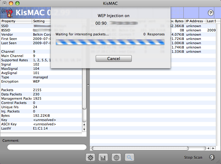Click the client row with 52.36KiB

click(x=193, y=26)
